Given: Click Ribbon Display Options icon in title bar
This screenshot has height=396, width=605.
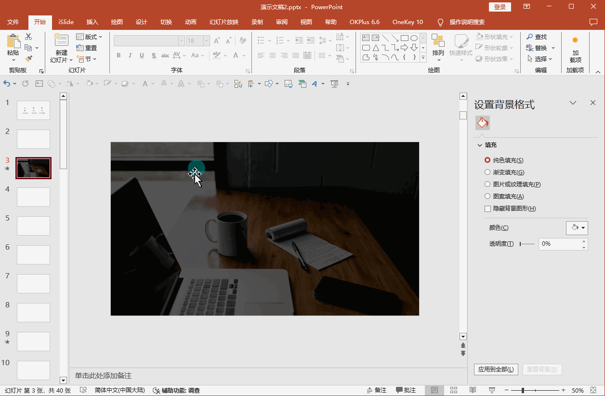Looking at the screenshot, I should tap(527, 7).
